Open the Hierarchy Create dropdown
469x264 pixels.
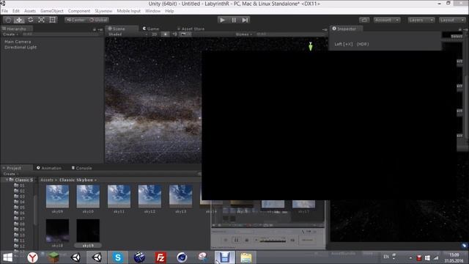coord(10,34)
